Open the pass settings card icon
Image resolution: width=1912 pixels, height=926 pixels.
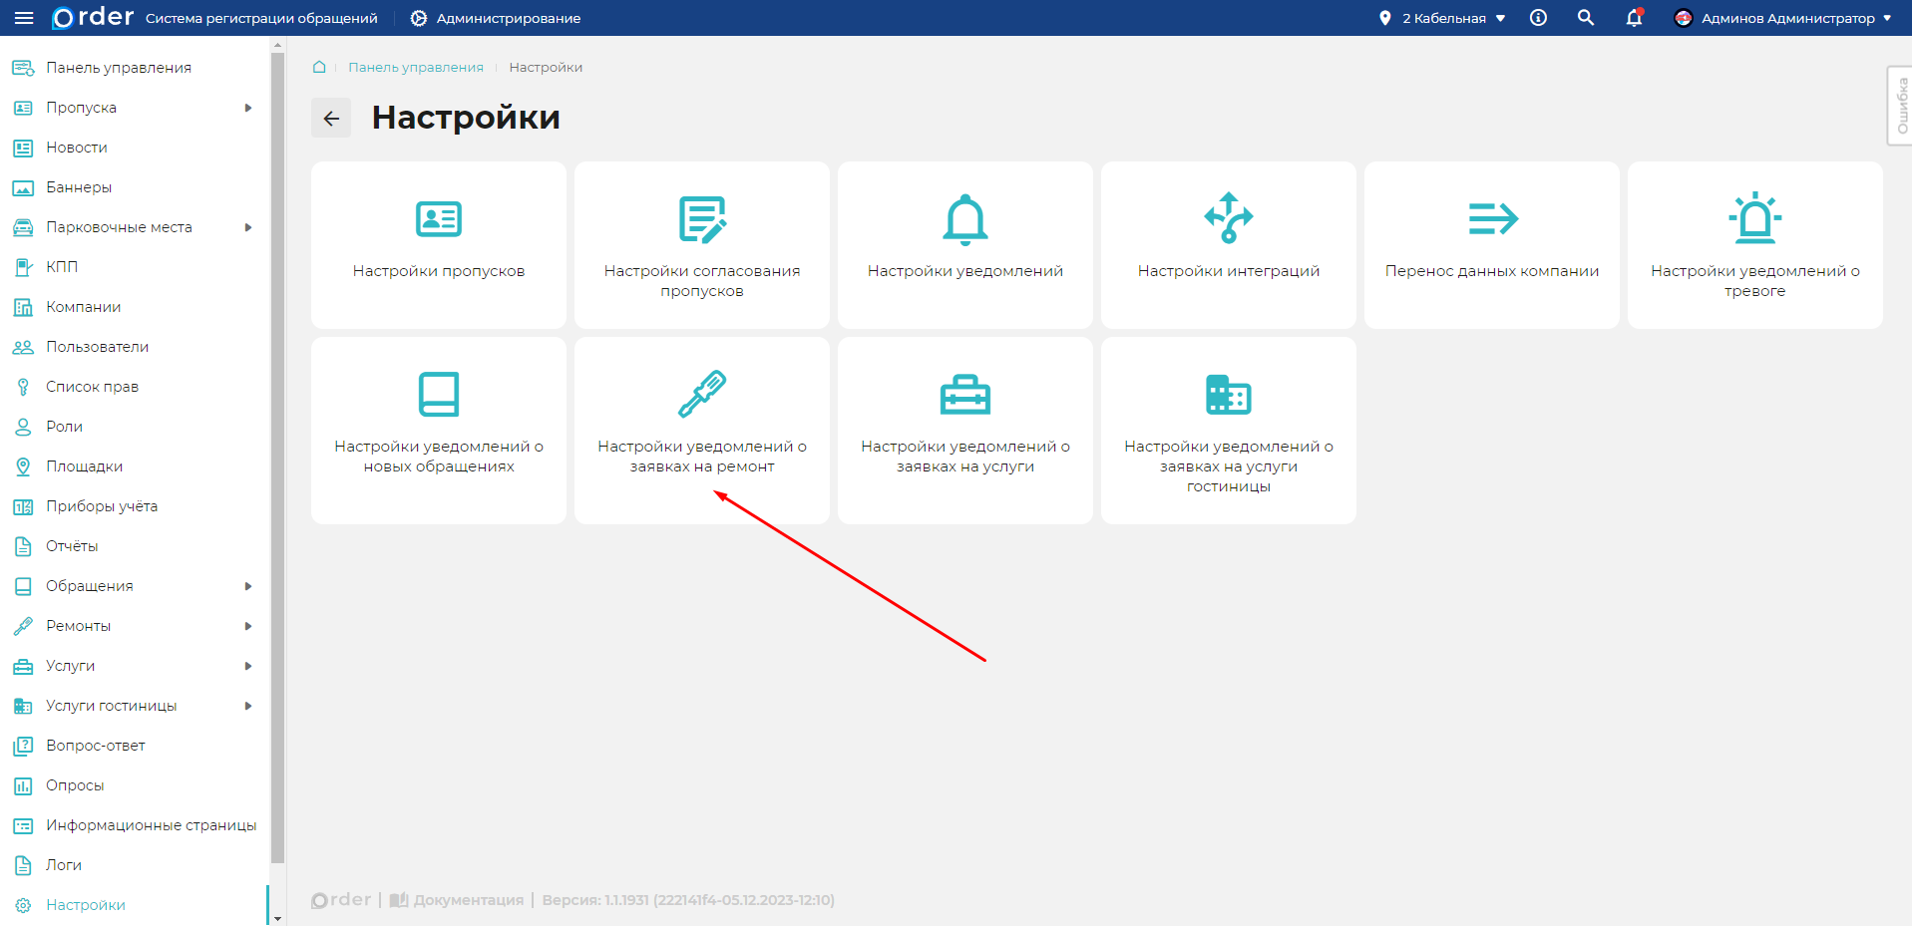(x=438, y=218)
